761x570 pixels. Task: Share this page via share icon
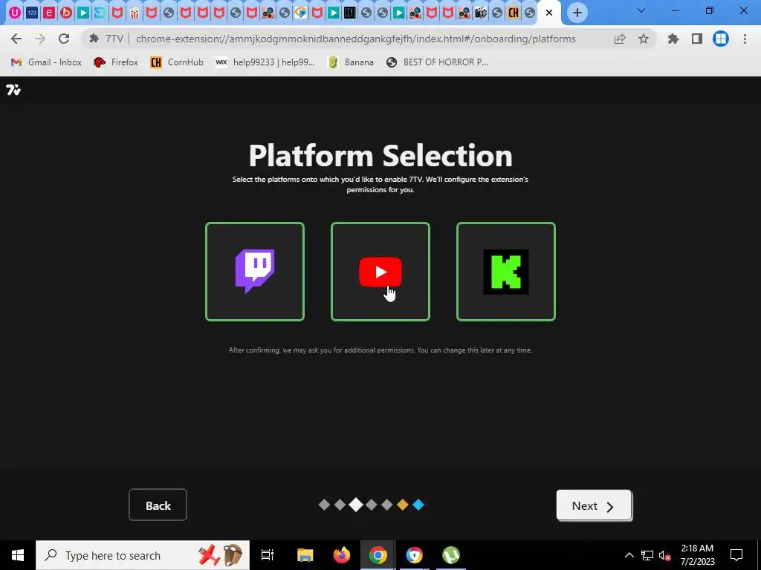pyautogui.click(x=620, y=39)
